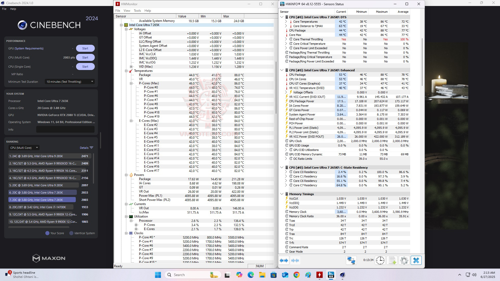
Task: Expand the P-Cores utilization node
Action: (136, 225)
